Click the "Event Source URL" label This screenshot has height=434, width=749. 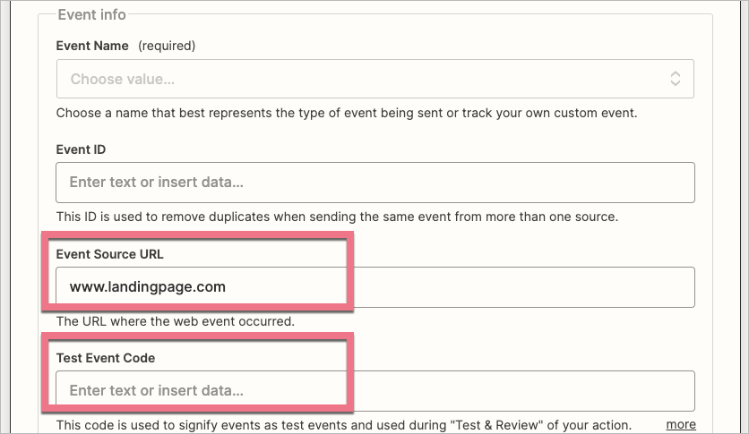110,254
